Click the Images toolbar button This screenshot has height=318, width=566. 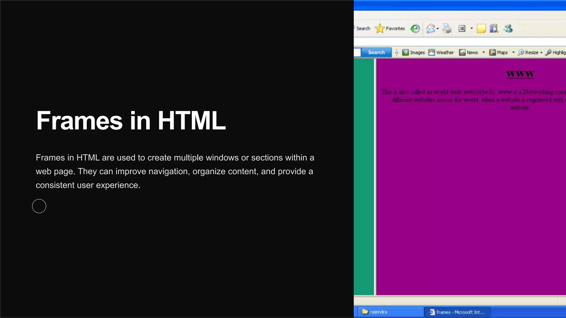click(x=413, y=52)
